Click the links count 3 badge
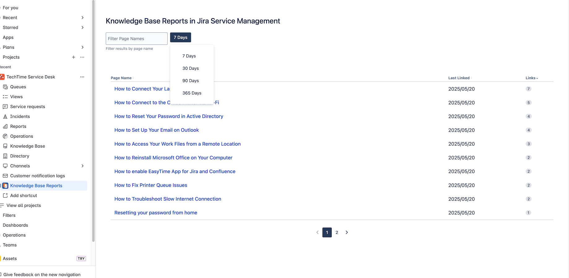The image size is (569, 278). pos(528,144)
